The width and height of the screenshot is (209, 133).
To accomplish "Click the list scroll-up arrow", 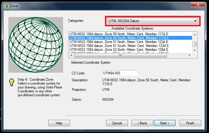I will coord(195,35).
